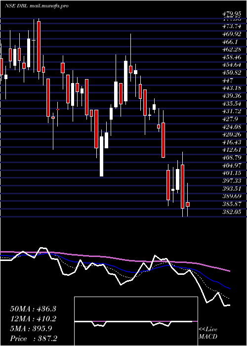
Task: Select the 469.92 price axis label
Action: point(232,34)
